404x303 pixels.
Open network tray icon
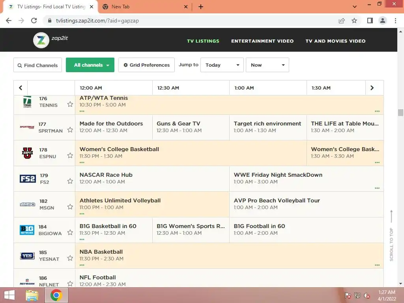point(357,296)
